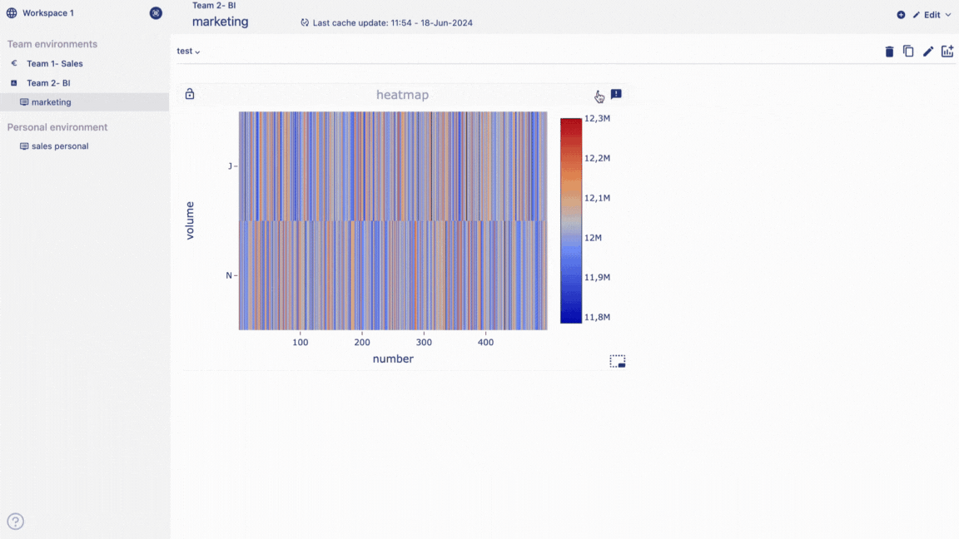
Task: Click the heatmap widget title
Action: pyautogui.click(x=402, y=95)
